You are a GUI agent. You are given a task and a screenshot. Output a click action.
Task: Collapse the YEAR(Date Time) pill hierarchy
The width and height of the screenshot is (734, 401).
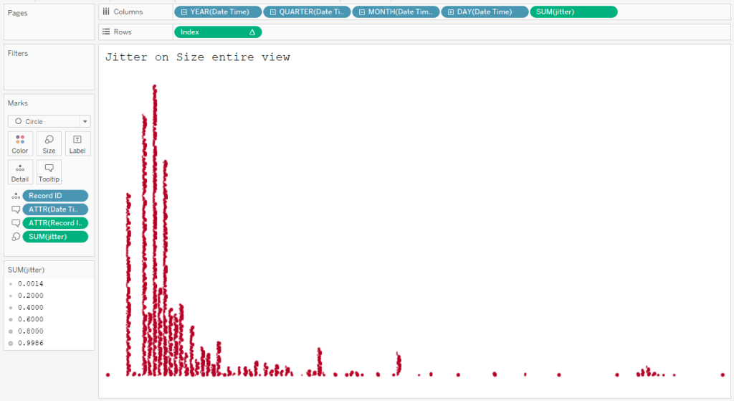click(x=184, y=12)
